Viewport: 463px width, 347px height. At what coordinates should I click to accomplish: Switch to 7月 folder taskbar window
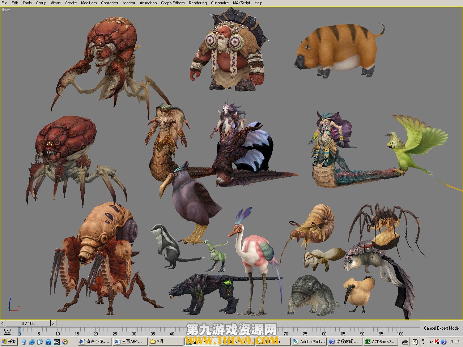pos(166,342)
